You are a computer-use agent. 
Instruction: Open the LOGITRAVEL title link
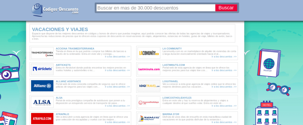170,81
